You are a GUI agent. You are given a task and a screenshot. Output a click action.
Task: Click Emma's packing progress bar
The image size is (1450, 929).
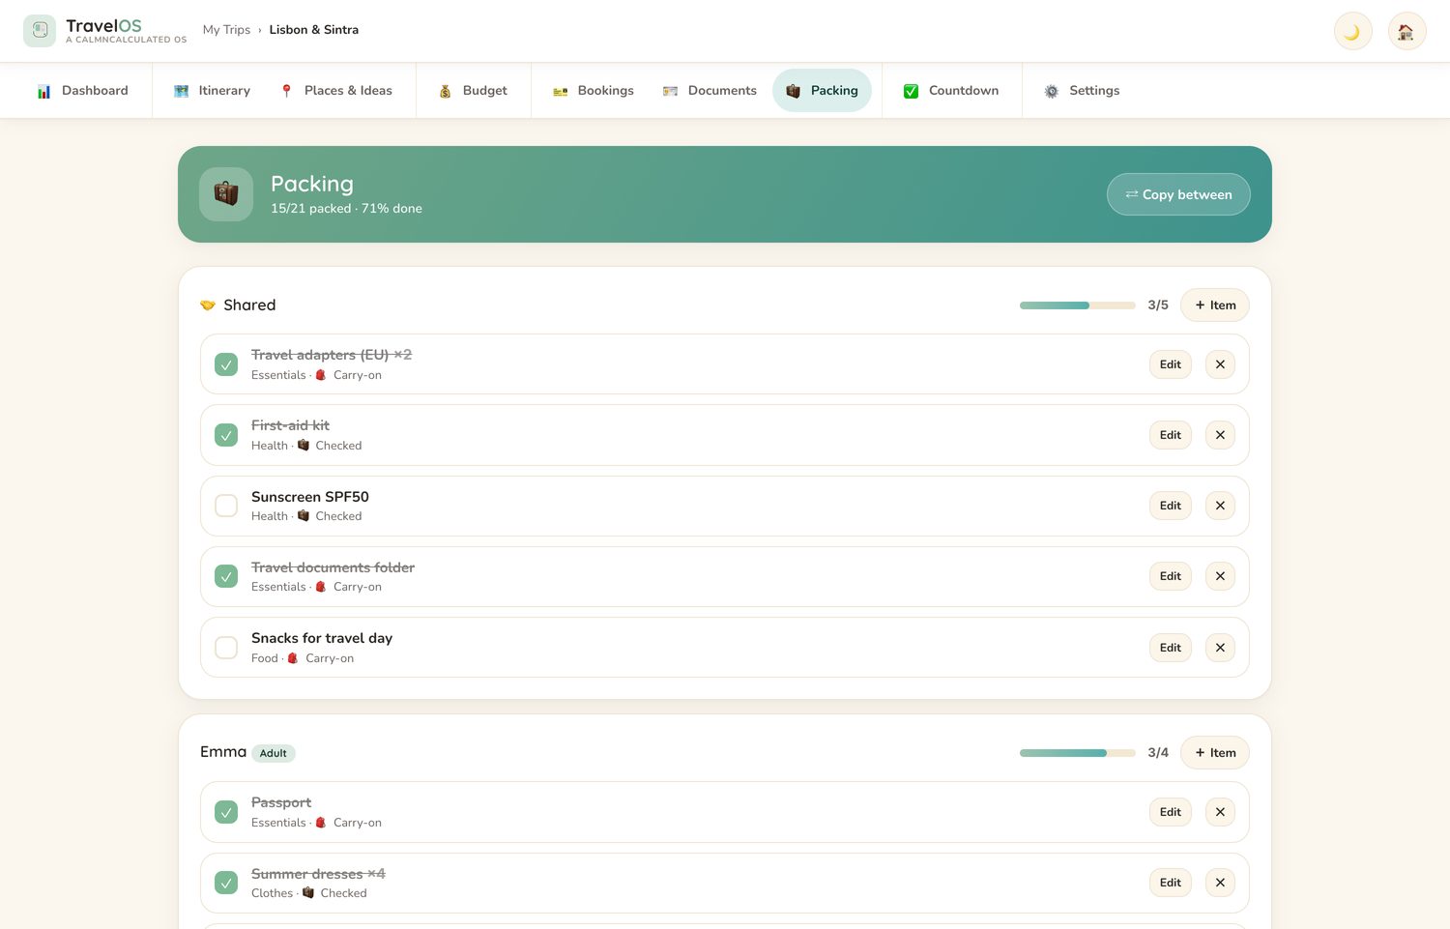[1078, 753]
